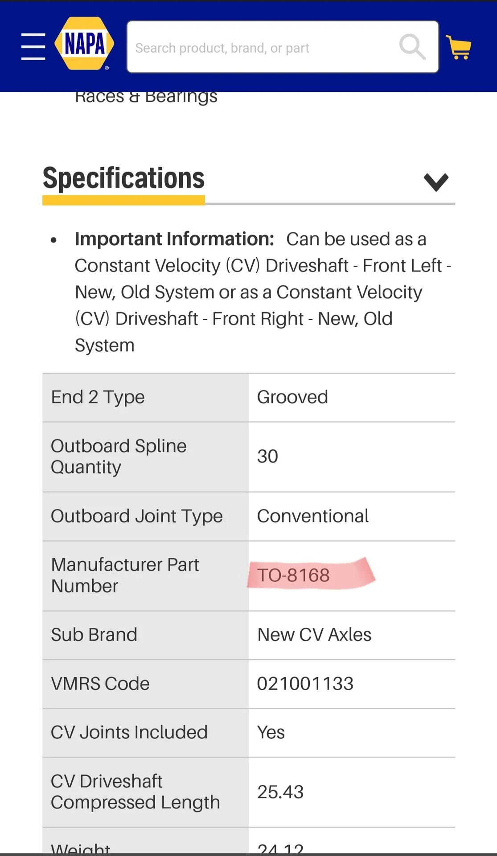The height and width of the screenshot is (856, 497).
Task: Click the End 2 Type row label
Action: (x=98, y=397)
